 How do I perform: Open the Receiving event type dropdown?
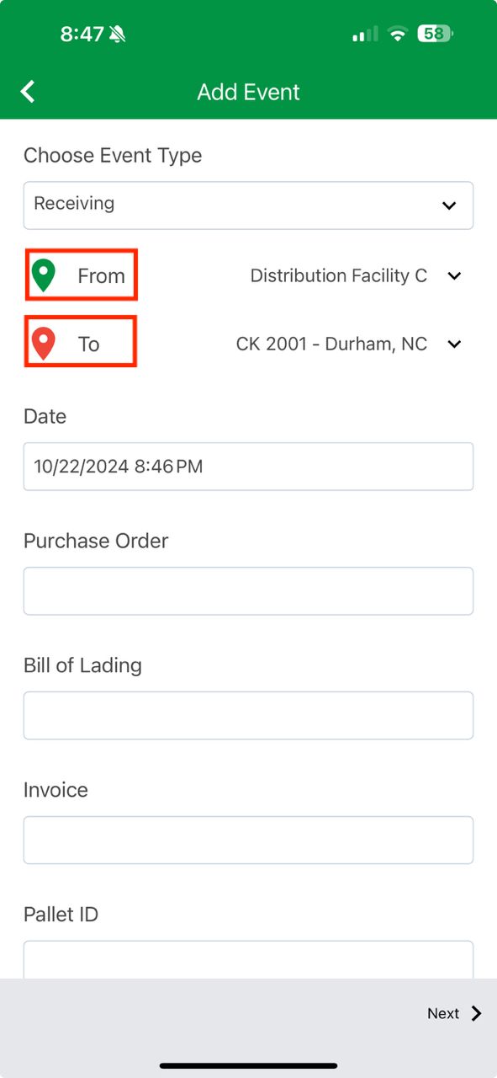point(248,205)
